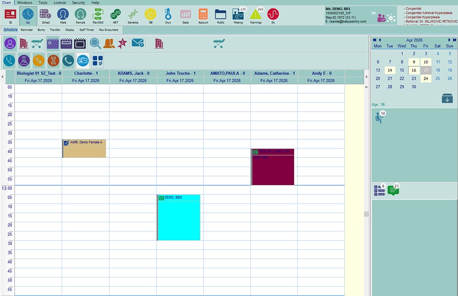The image size is (458, 296).
Task: Click the schedule scrollbar up arrow
Action: [x=367, y=87]
